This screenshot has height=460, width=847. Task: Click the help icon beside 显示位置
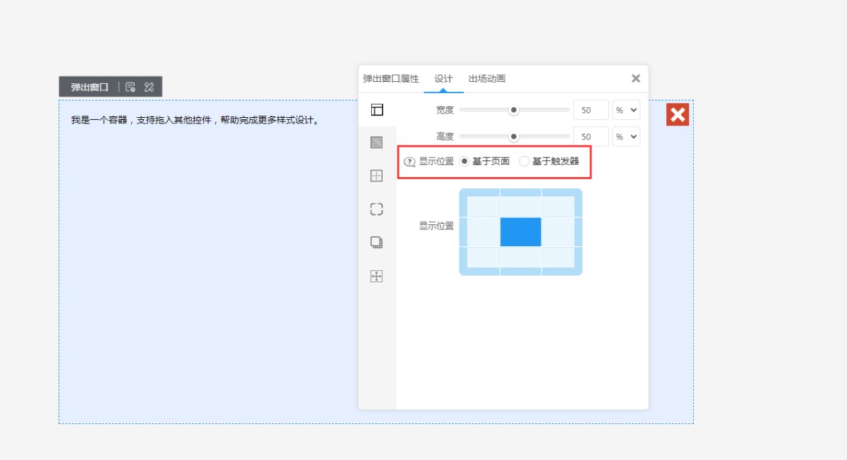coord(409,162)
